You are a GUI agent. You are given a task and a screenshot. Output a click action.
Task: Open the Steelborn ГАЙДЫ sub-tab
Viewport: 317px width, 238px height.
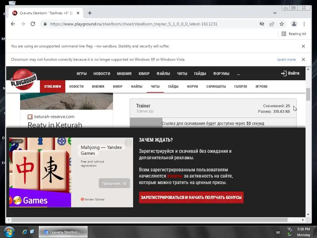point(173,86)
